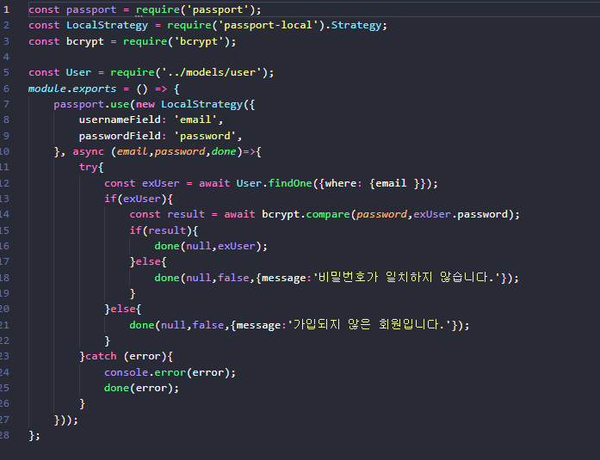The width and height of the screenshot is (600, 460).
Task: Click the async keyword on line 10
Action: pyautogui.click(x=88, y=151)
